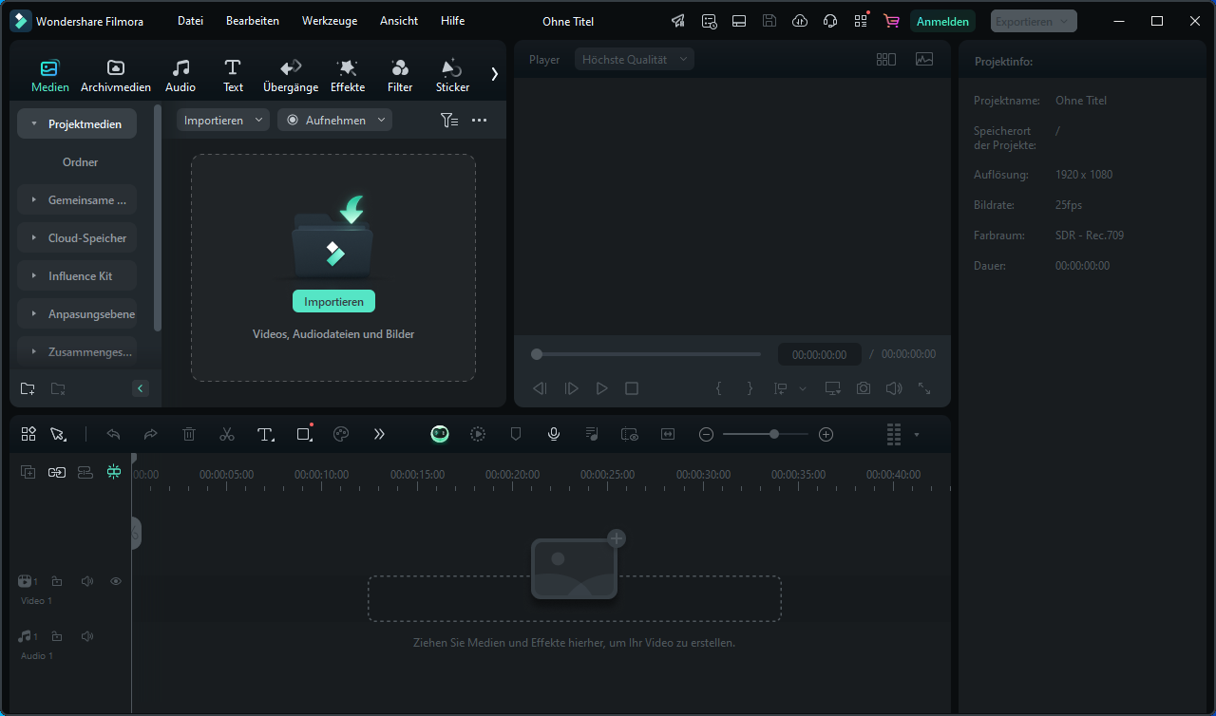1216x716 pixels.
Task: Click the color palette icon in timeline toolbar
Action: pyautogui.click(x=342, y=434)
